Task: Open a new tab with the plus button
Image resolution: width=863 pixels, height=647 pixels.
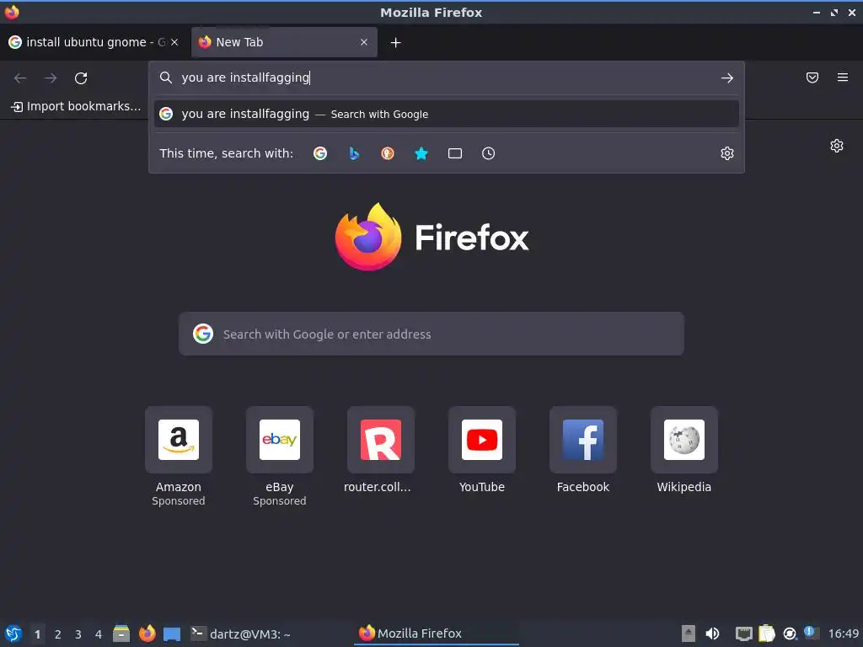Action: (396, 42)
